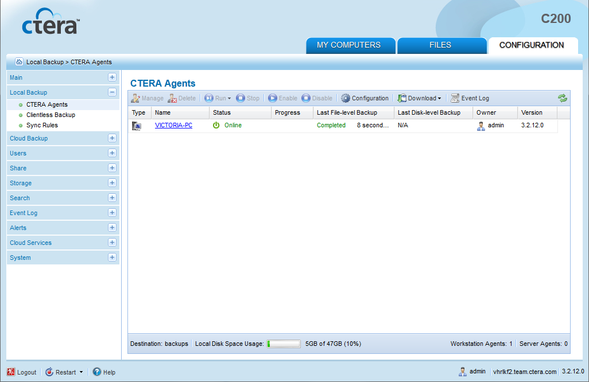Refresh the agents list

563,98
